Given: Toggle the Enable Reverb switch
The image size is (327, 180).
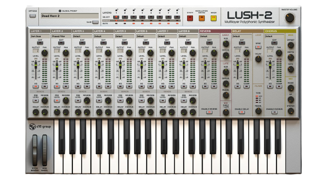Looking at the screenshot, I should (x=209, y=112).
